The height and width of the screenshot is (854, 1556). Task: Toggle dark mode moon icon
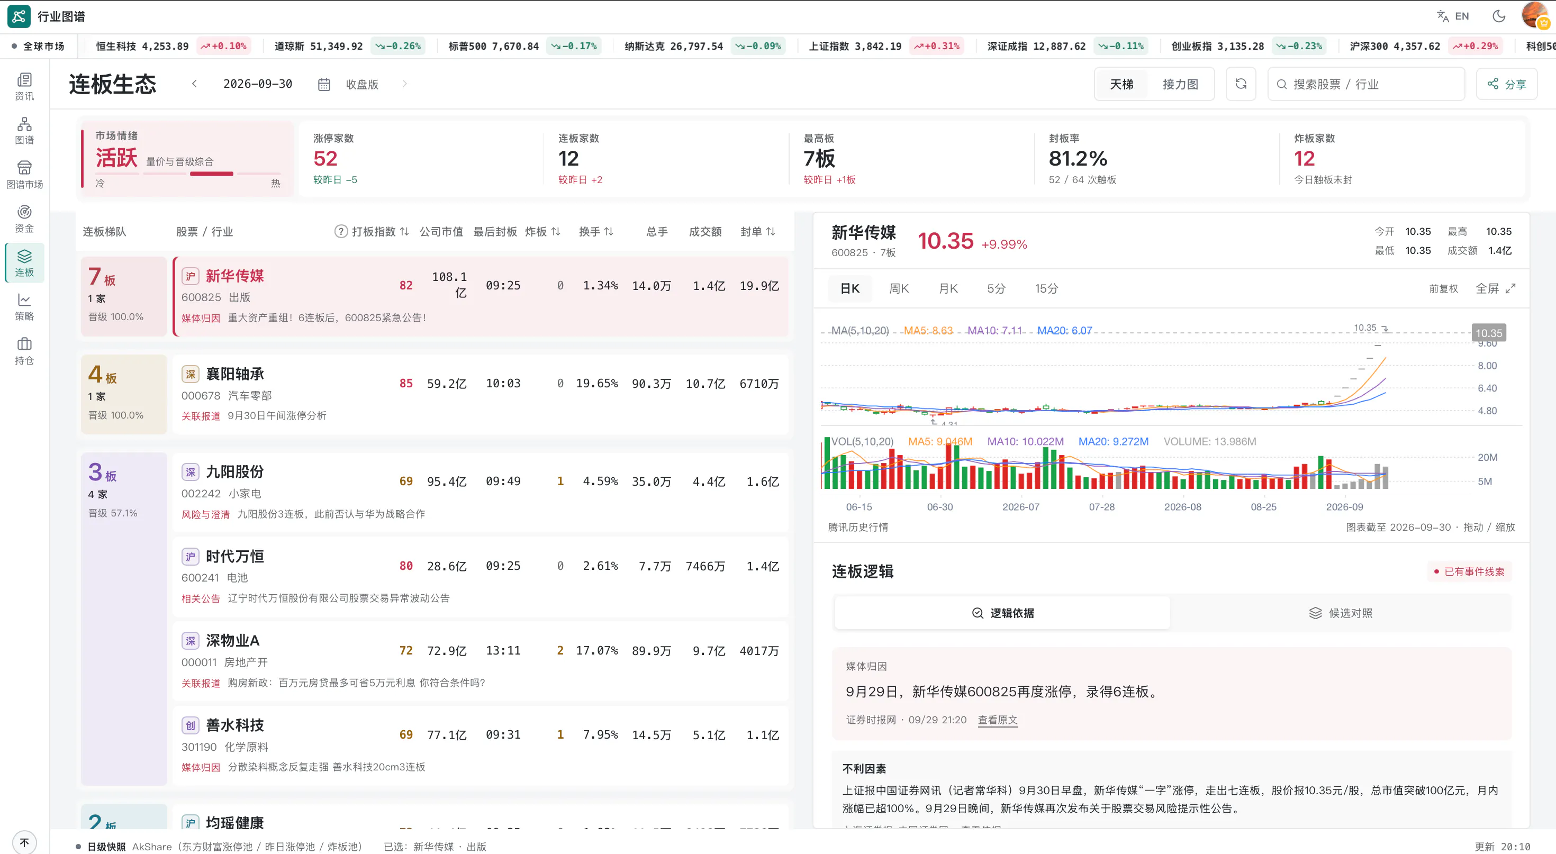click(1499, 16)
